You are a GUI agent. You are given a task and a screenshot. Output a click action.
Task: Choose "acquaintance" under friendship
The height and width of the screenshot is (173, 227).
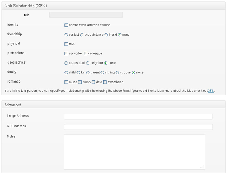(82, 35)
